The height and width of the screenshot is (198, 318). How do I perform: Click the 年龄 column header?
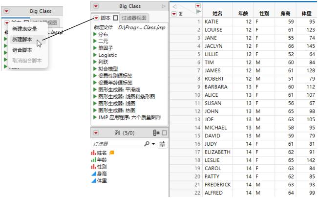(243, 13)
